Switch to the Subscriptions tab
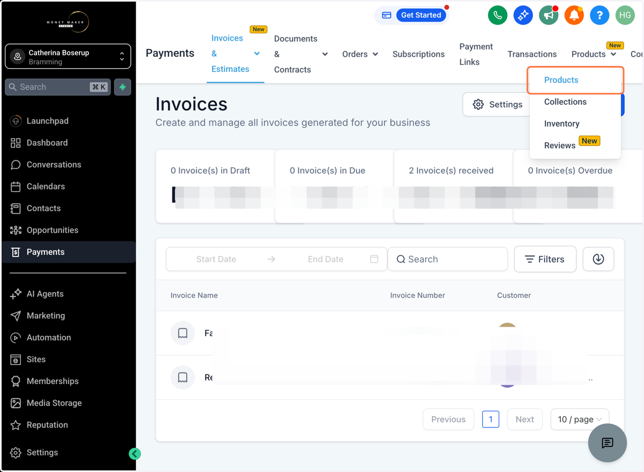The image size is (644, 472). pos(419,54)
